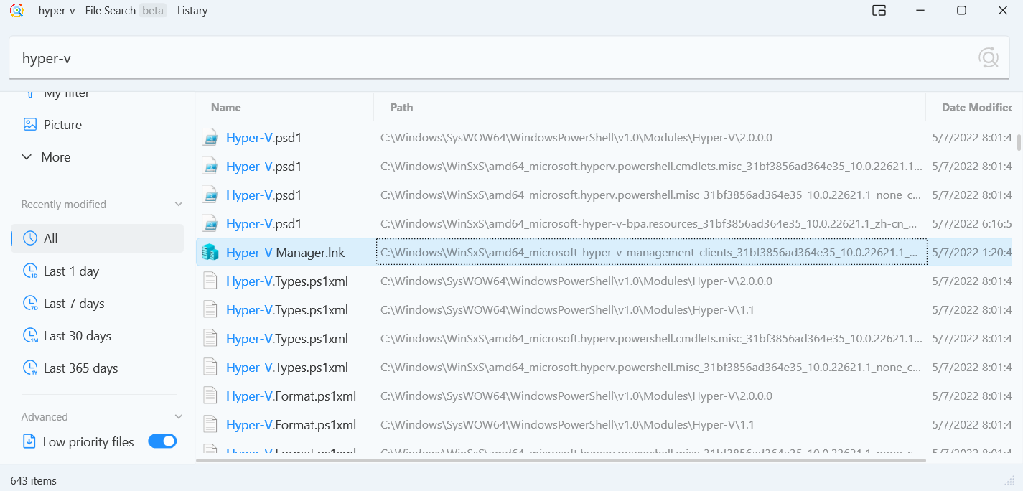Viewport: 1023px width, 491px height.
Task: Click icon of Hyper-V.psd1 in cmdlets.misc path
Action: click(x=210, y=166)
